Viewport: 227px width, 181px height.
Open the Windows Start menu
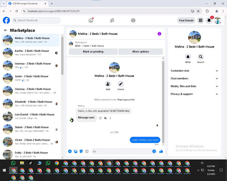click(4, 170)
